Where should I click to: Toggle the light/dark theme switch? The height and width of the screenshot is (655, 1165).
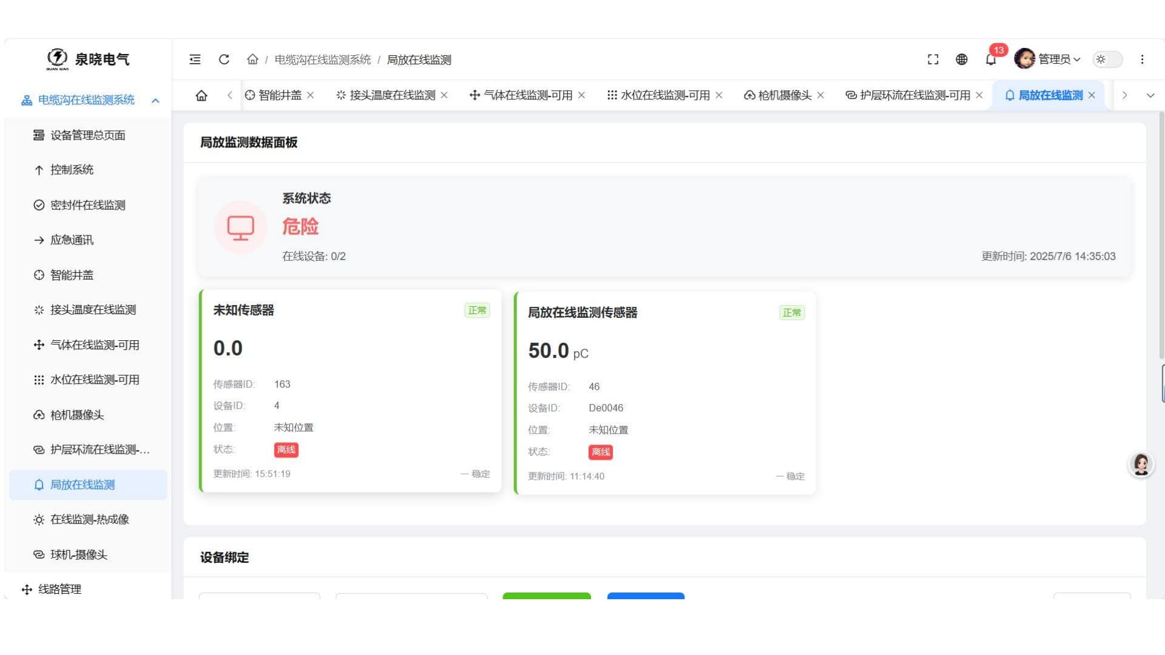pos(1107,59)
